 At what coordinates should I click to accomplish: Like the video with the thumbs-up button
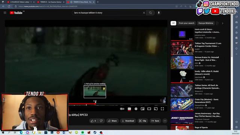pyautogui.click(x=93, y=121)
